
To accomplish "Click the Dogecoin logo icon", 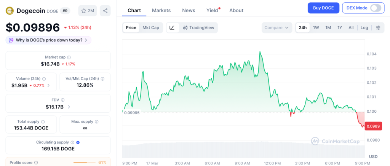I will (x=10, y=11).
